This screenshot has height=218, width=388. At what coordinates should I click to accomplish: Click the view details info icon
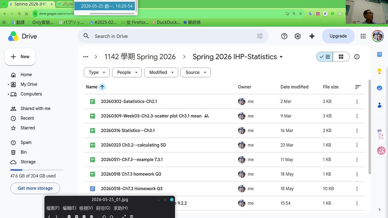coord(357,57)
